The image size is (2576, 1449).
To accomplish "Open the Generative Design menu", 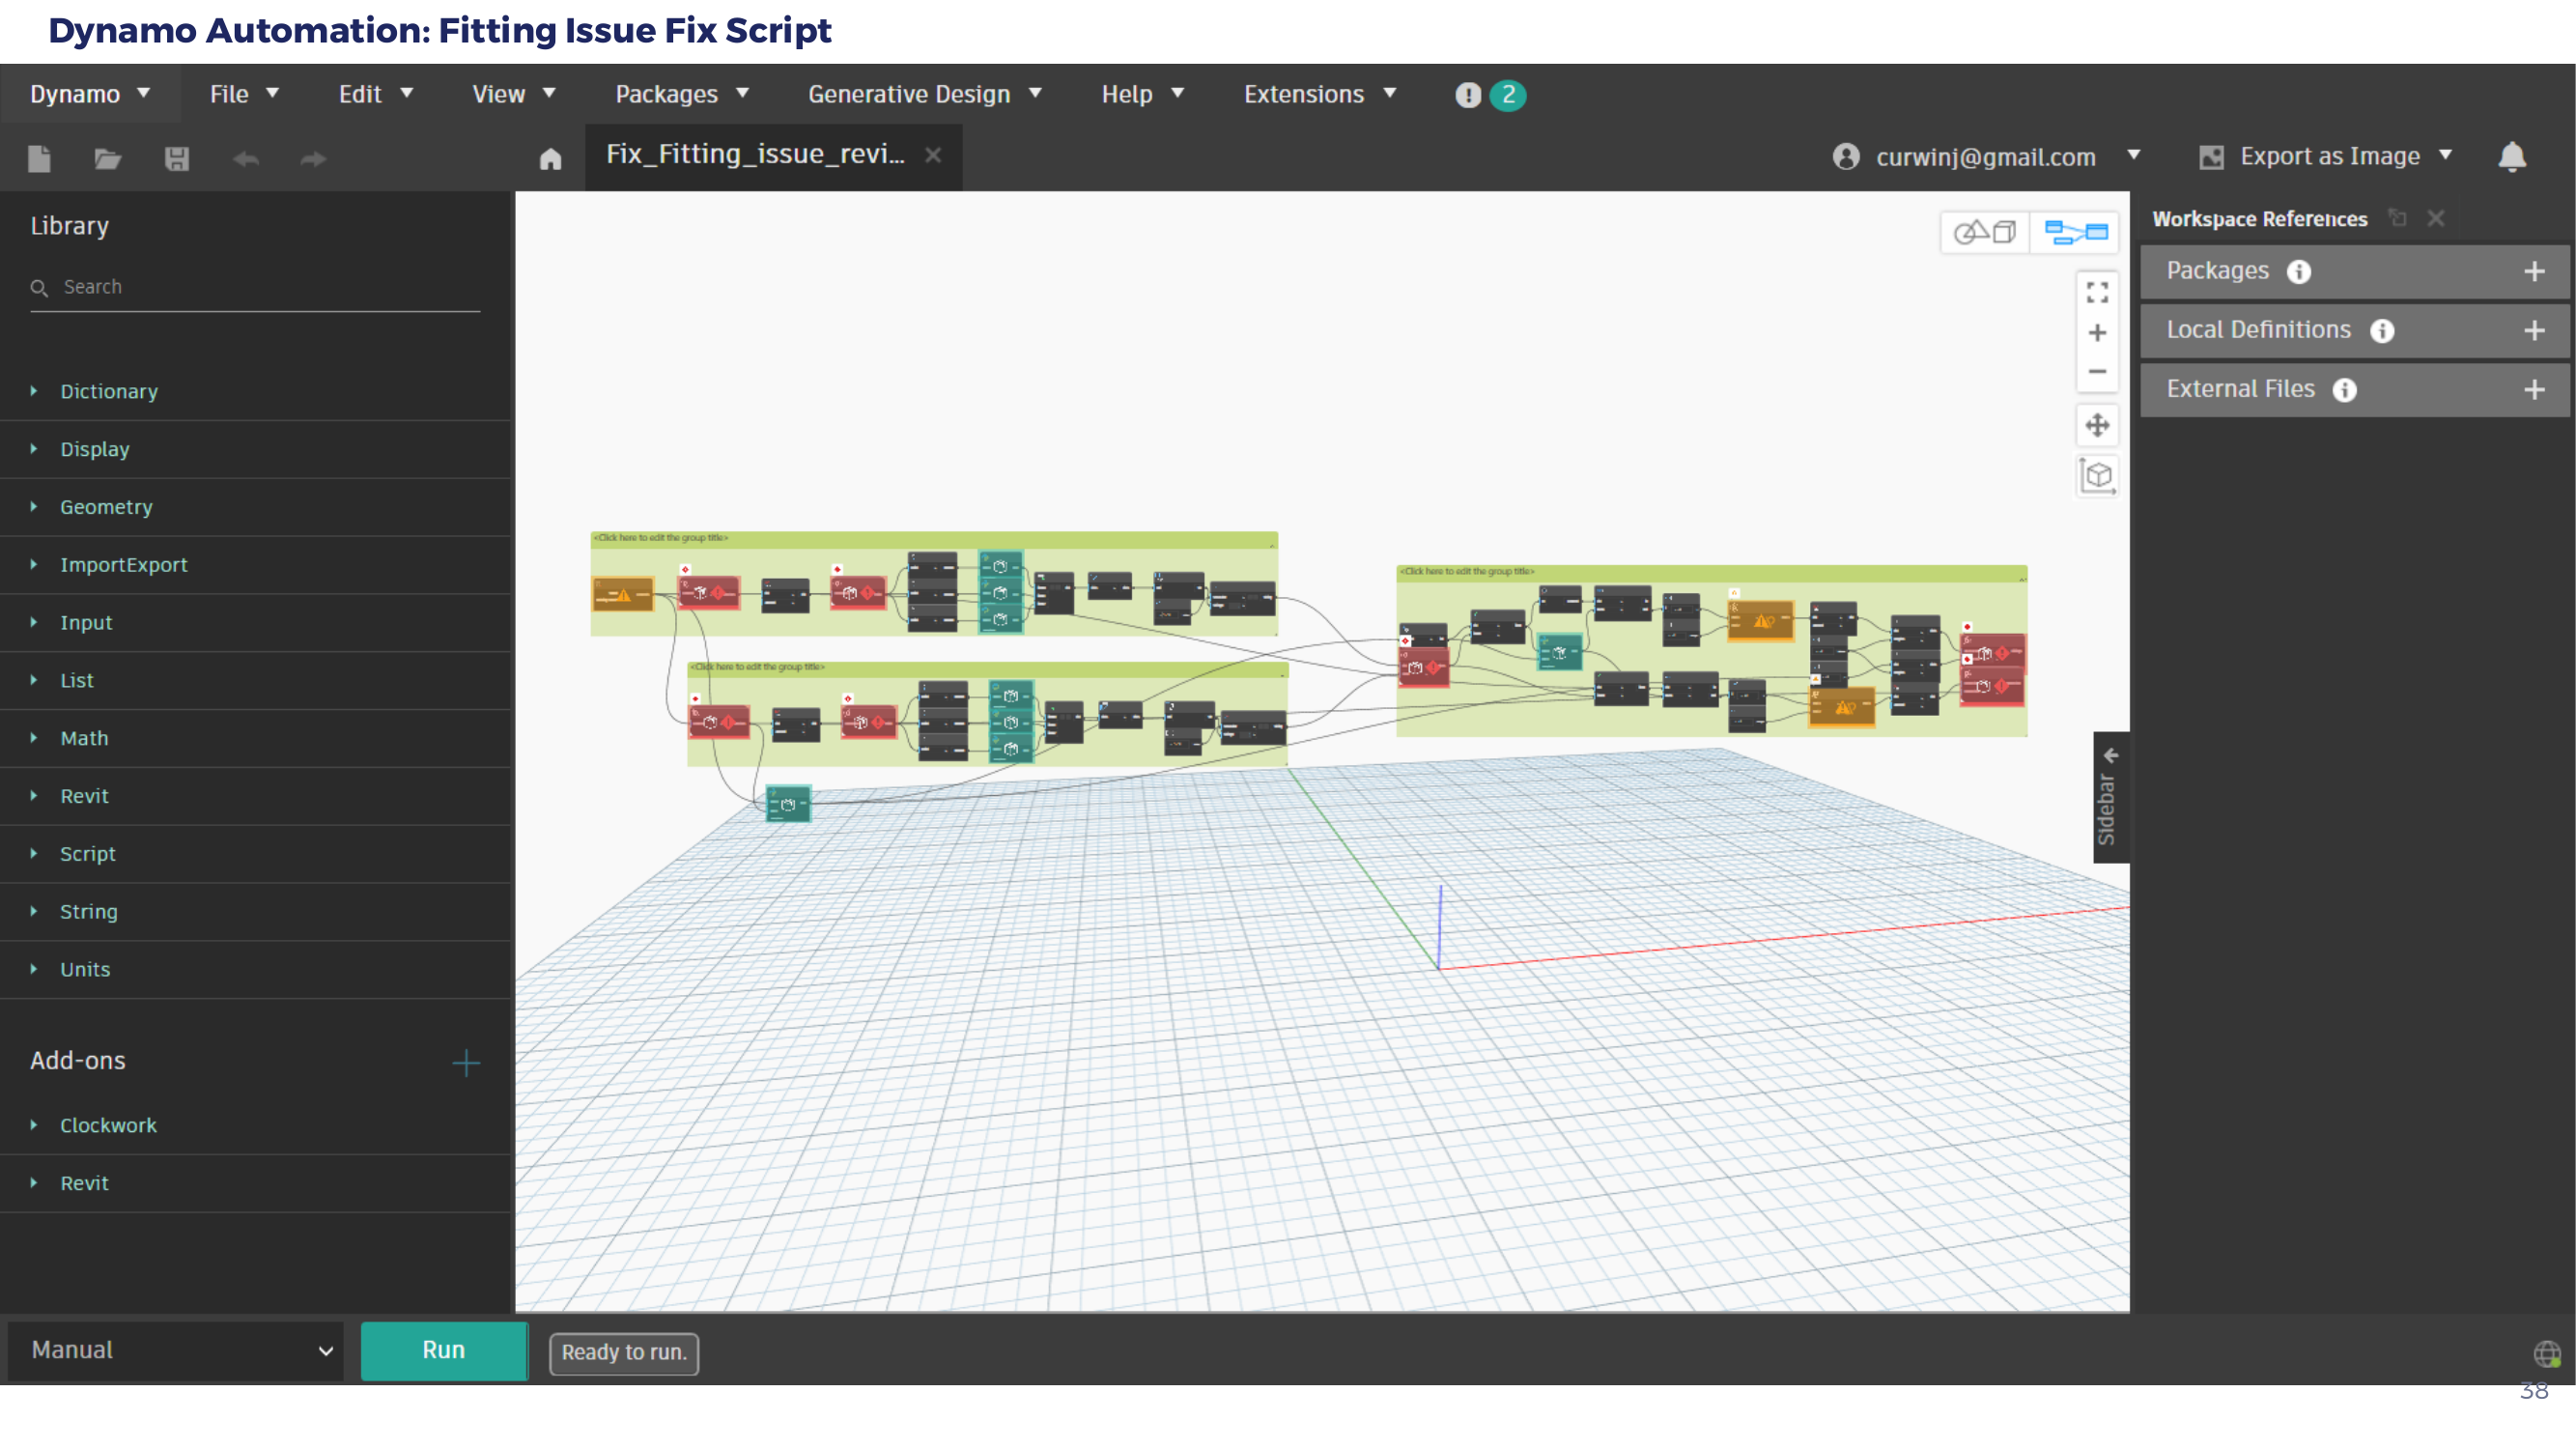I will point(925,94).
